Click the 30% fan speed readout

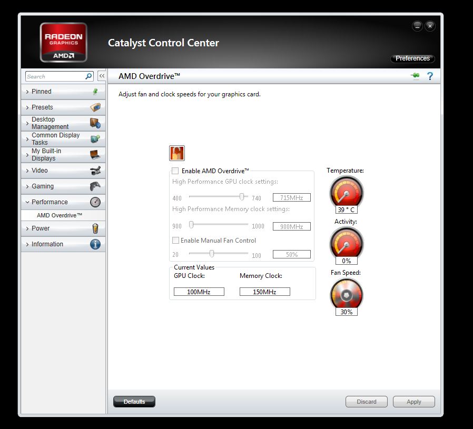coord(346,312)
